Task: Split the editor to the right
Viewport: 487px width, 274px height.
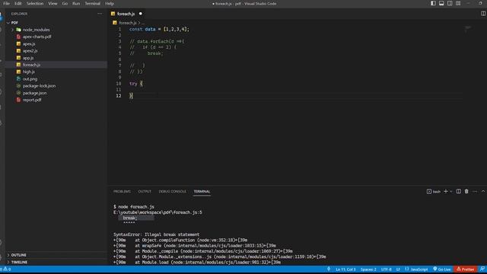Action: click(483, 14)
